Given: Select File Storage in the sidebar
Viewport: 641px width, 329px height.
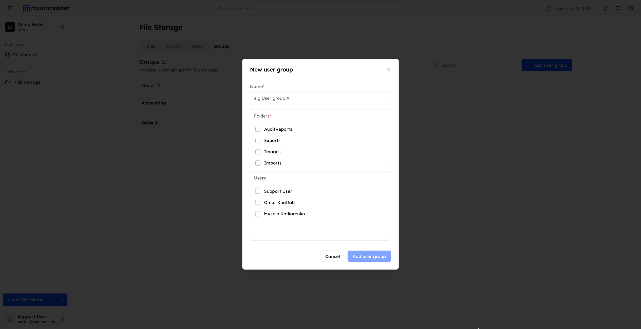Looking at the screenshot, I should (28, 82).
